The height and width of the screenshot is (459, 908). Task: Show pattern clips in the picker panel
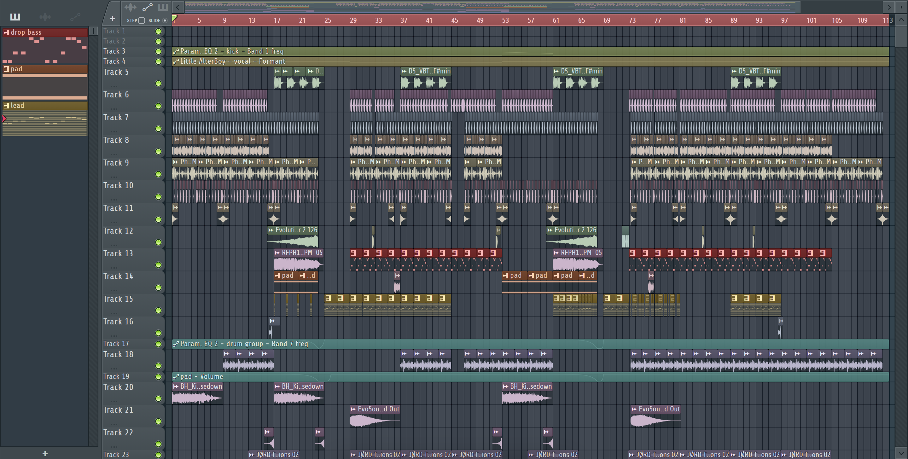pos(15,17)
